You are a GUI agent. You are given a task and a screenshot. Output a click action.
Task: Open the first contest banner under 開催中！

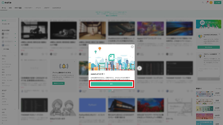click(x=205, y=94)
